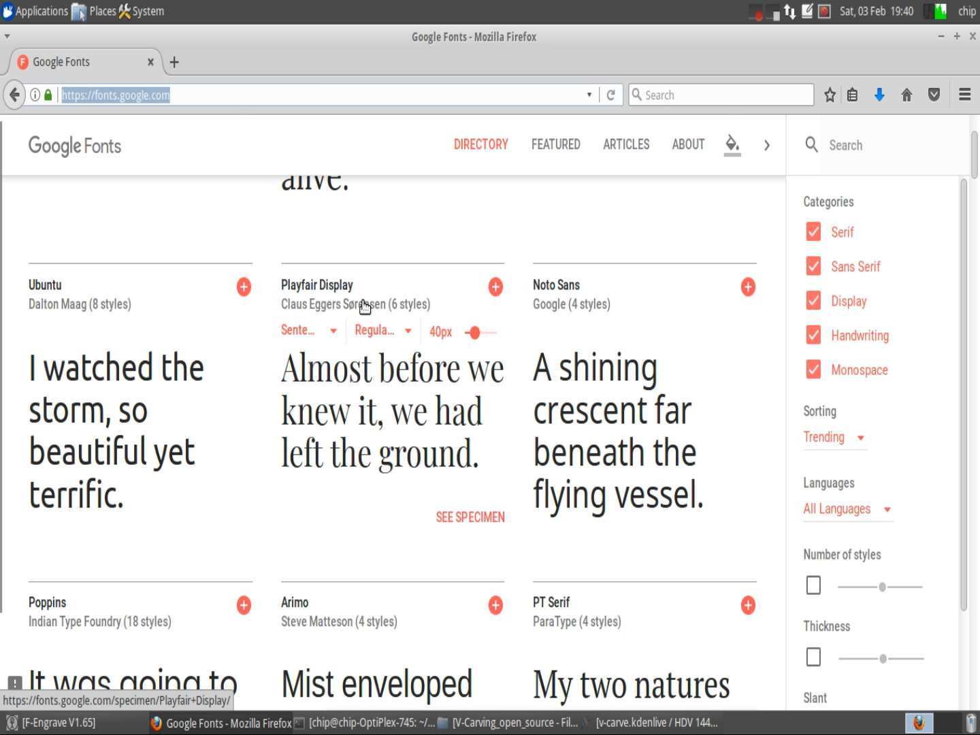Uncheck the Display category
This screenshot has height=735, width=980.
[x=813, y=301]
